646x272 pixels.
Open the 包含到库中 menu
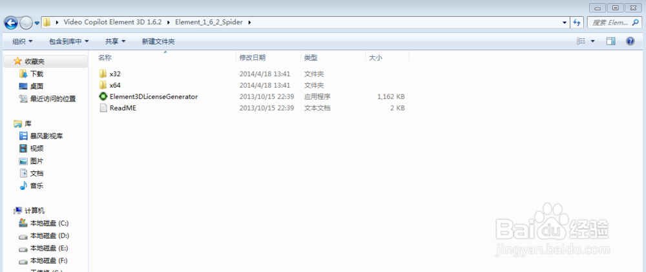point(69,41)
